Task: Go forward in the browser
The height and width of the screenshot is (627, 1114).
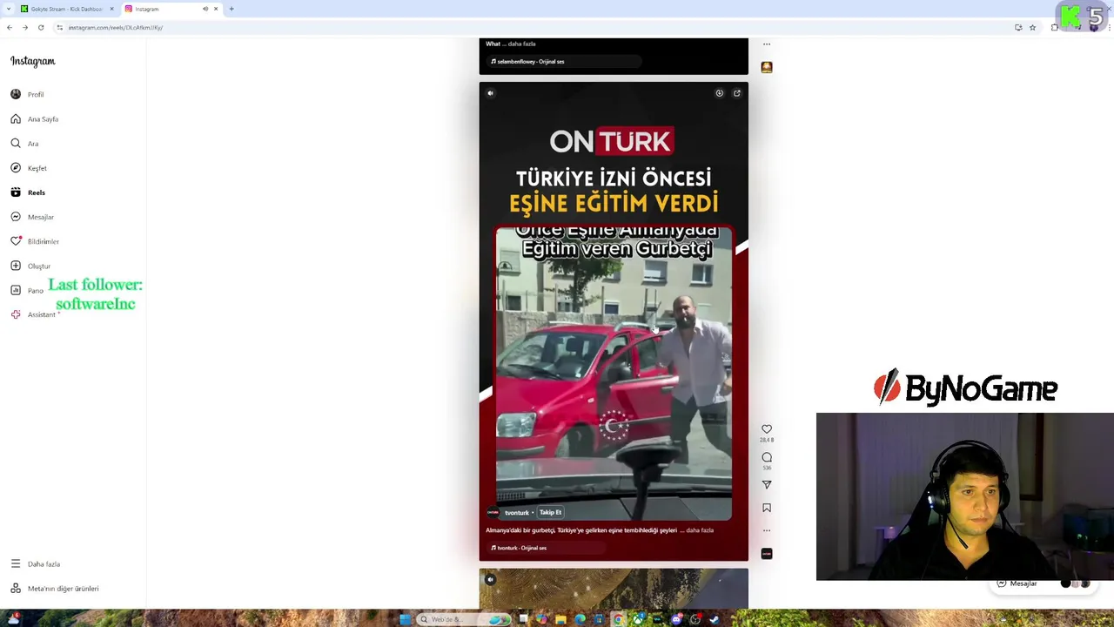Action: coord(25,27)
